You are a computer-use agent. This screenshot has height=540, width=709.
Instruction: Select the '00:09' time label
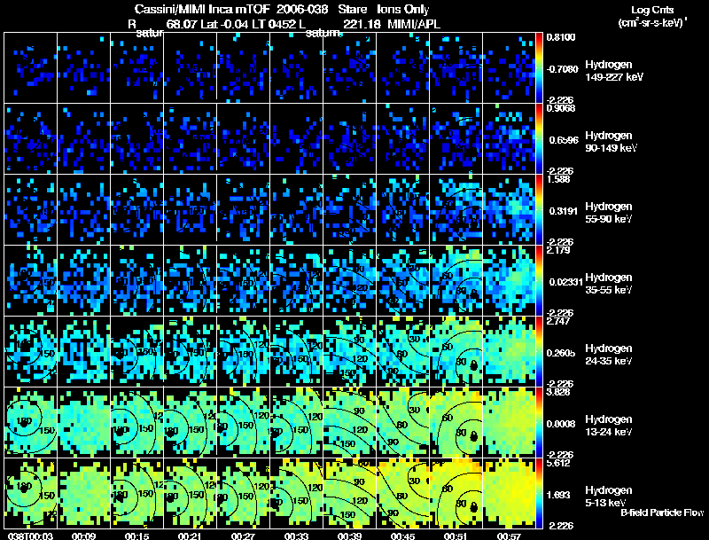click(83, 536)
